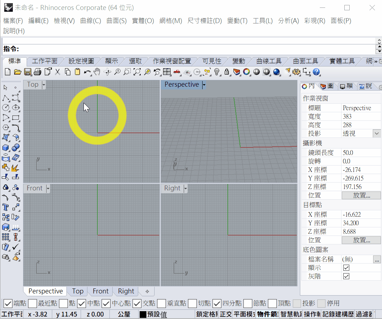Uncheck the 灰階 checkbox
382x319 pixels.
346,276
